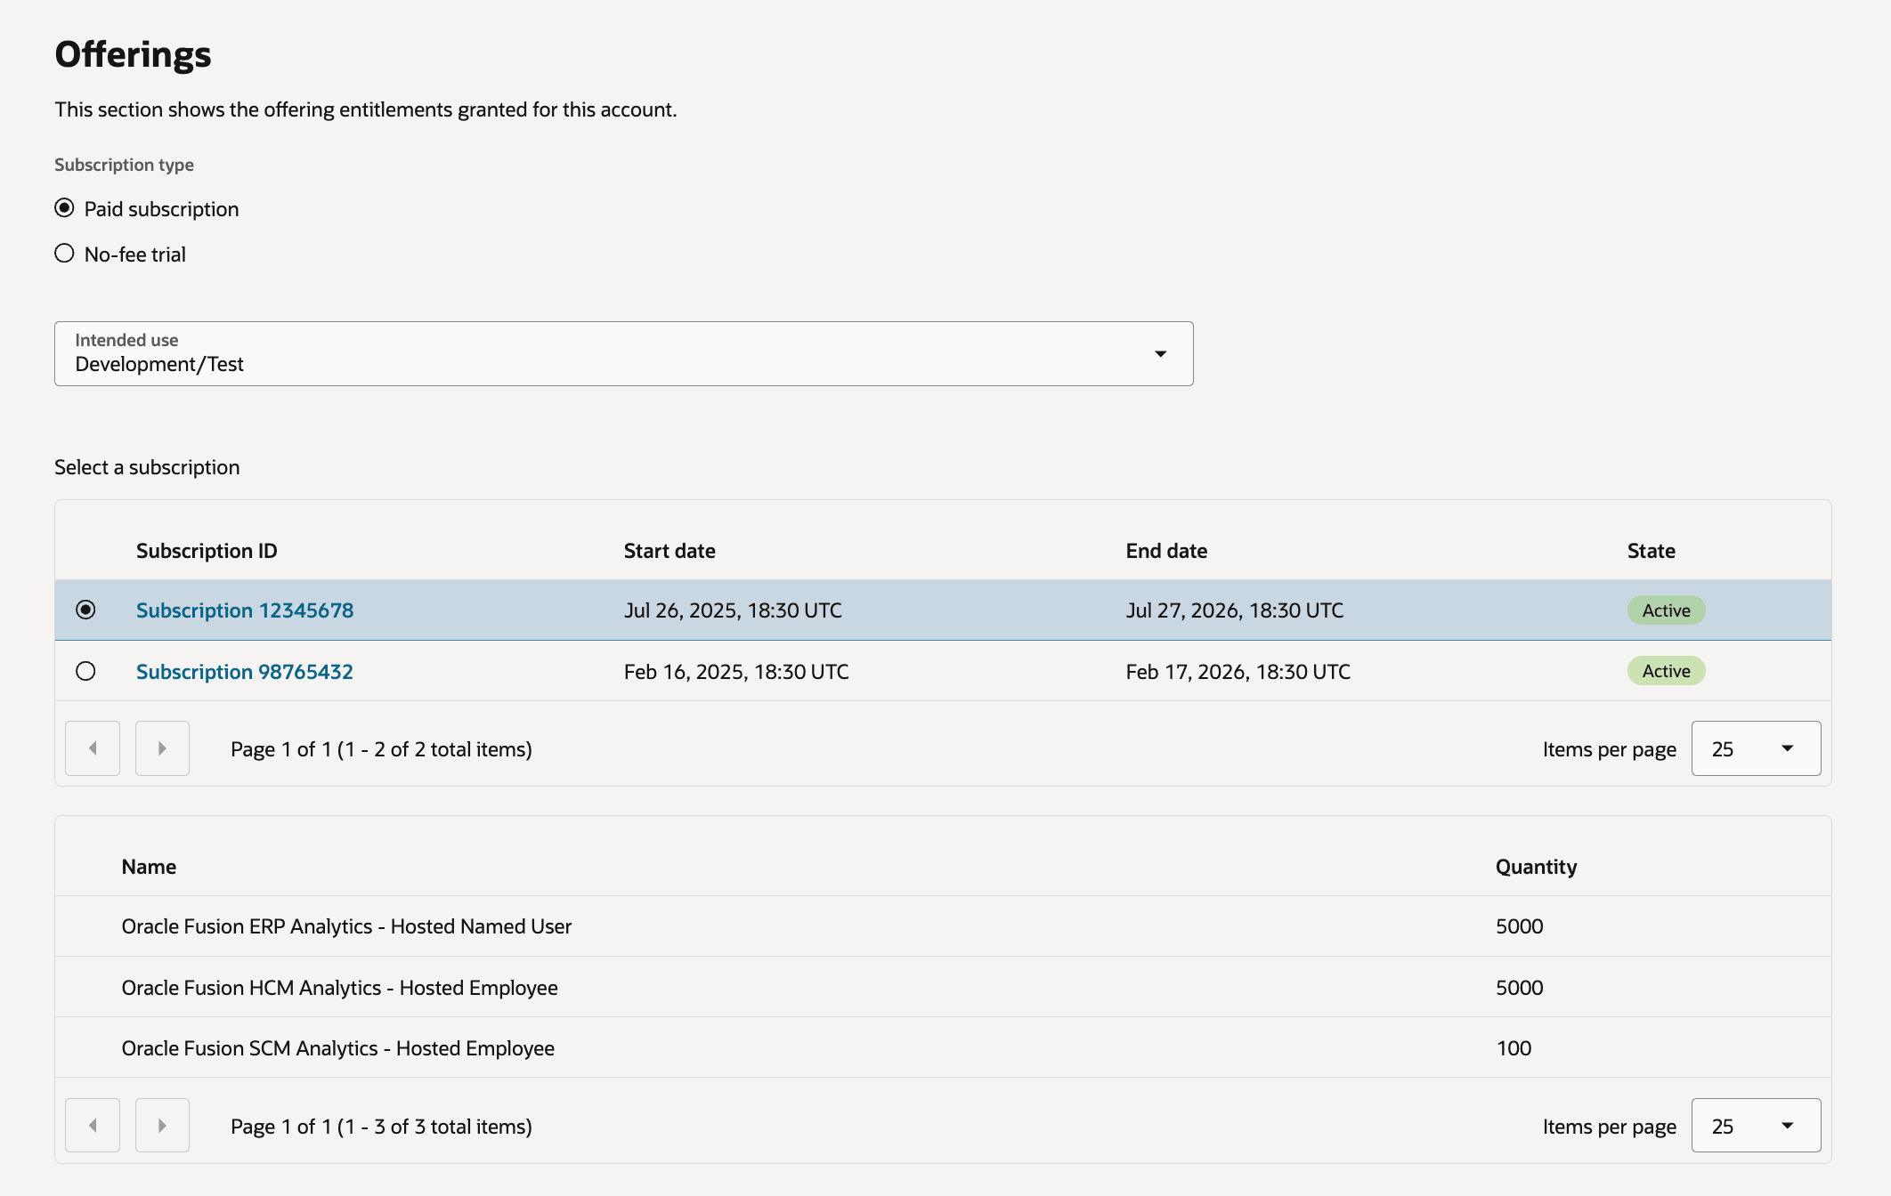Click subscription table Items per page chevron
The width and height of the screenshot is (1891, 1196).
[1788, 748]
